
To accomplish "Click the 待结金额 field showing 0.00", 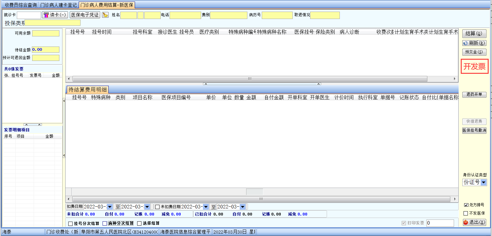I will click(46, 50).
